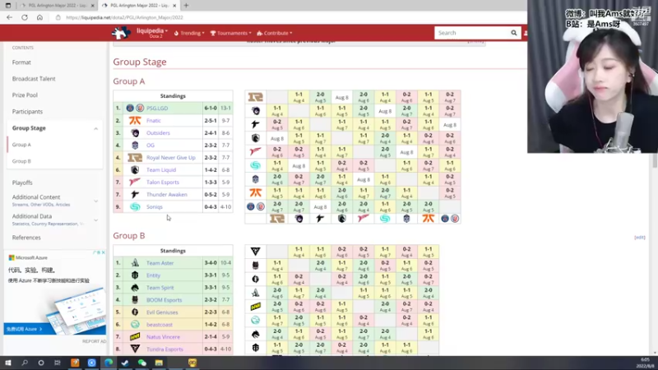Click Talon Esports logo in standings
This screenshot has height=370, width=658.
(x=135, y=182)
